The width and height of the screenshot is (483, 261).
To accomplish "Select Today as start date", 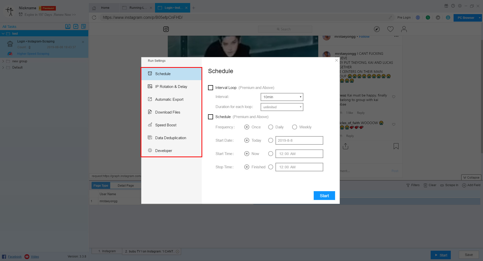I will pyautogui.click(x=247, y=140).
